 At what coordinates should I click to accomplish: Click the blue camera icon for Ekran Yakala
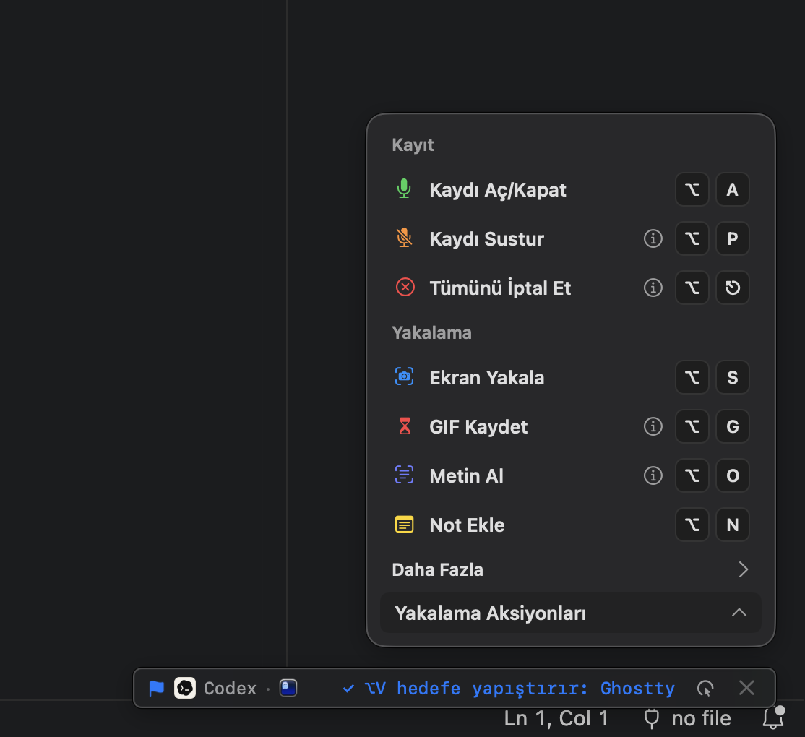(x=404, y=376)
